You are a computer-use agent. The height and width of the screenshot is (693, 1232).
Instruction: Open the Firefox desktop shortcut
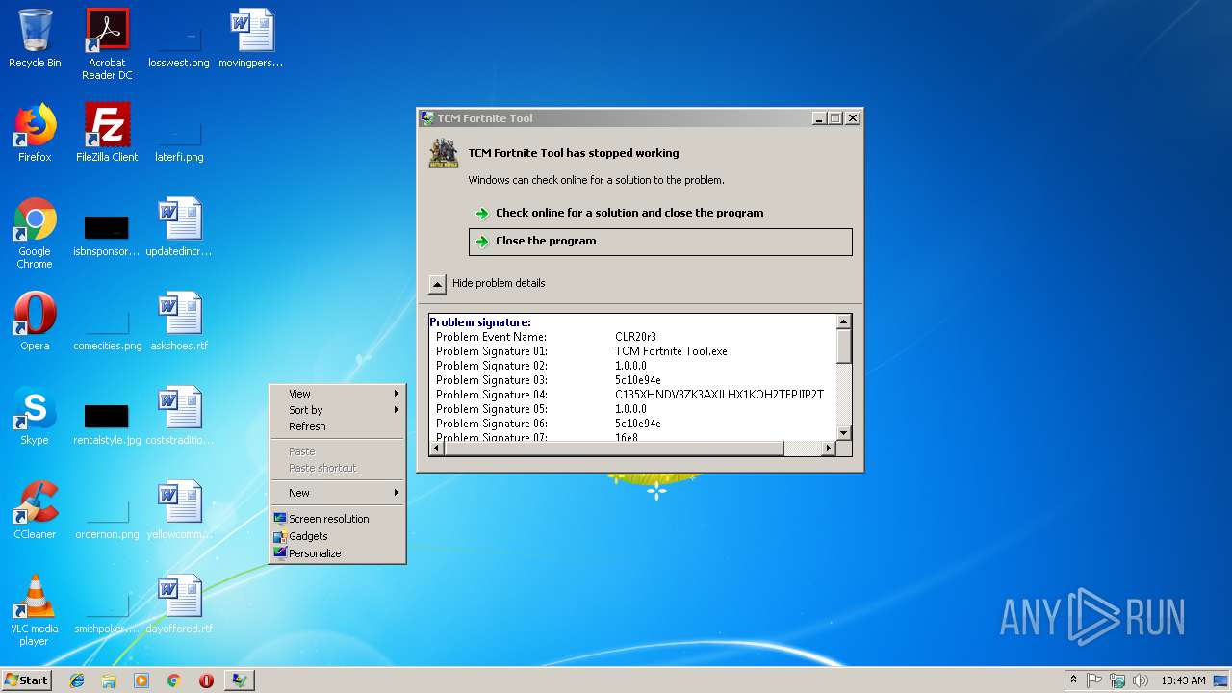click(x=35, y=133)
